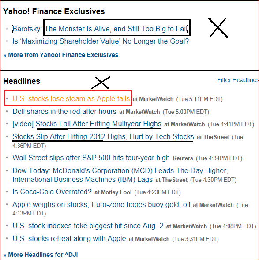The height and width of the screenshot is (260, 259).
Task: Open the 'Is Coca-Cola Overrated?' article
Action: pos(52,192)
